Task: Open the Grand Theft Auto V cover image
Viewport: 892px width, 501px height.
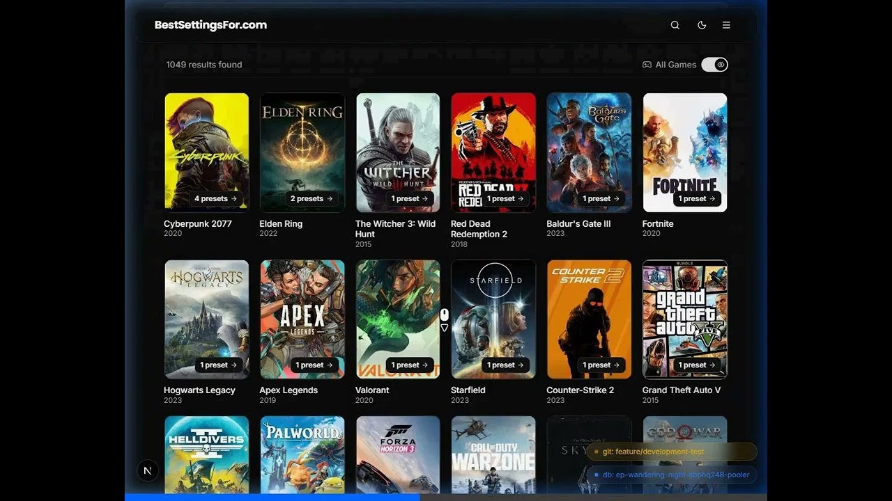Action: pyautogui.click(x=685, y=319)
